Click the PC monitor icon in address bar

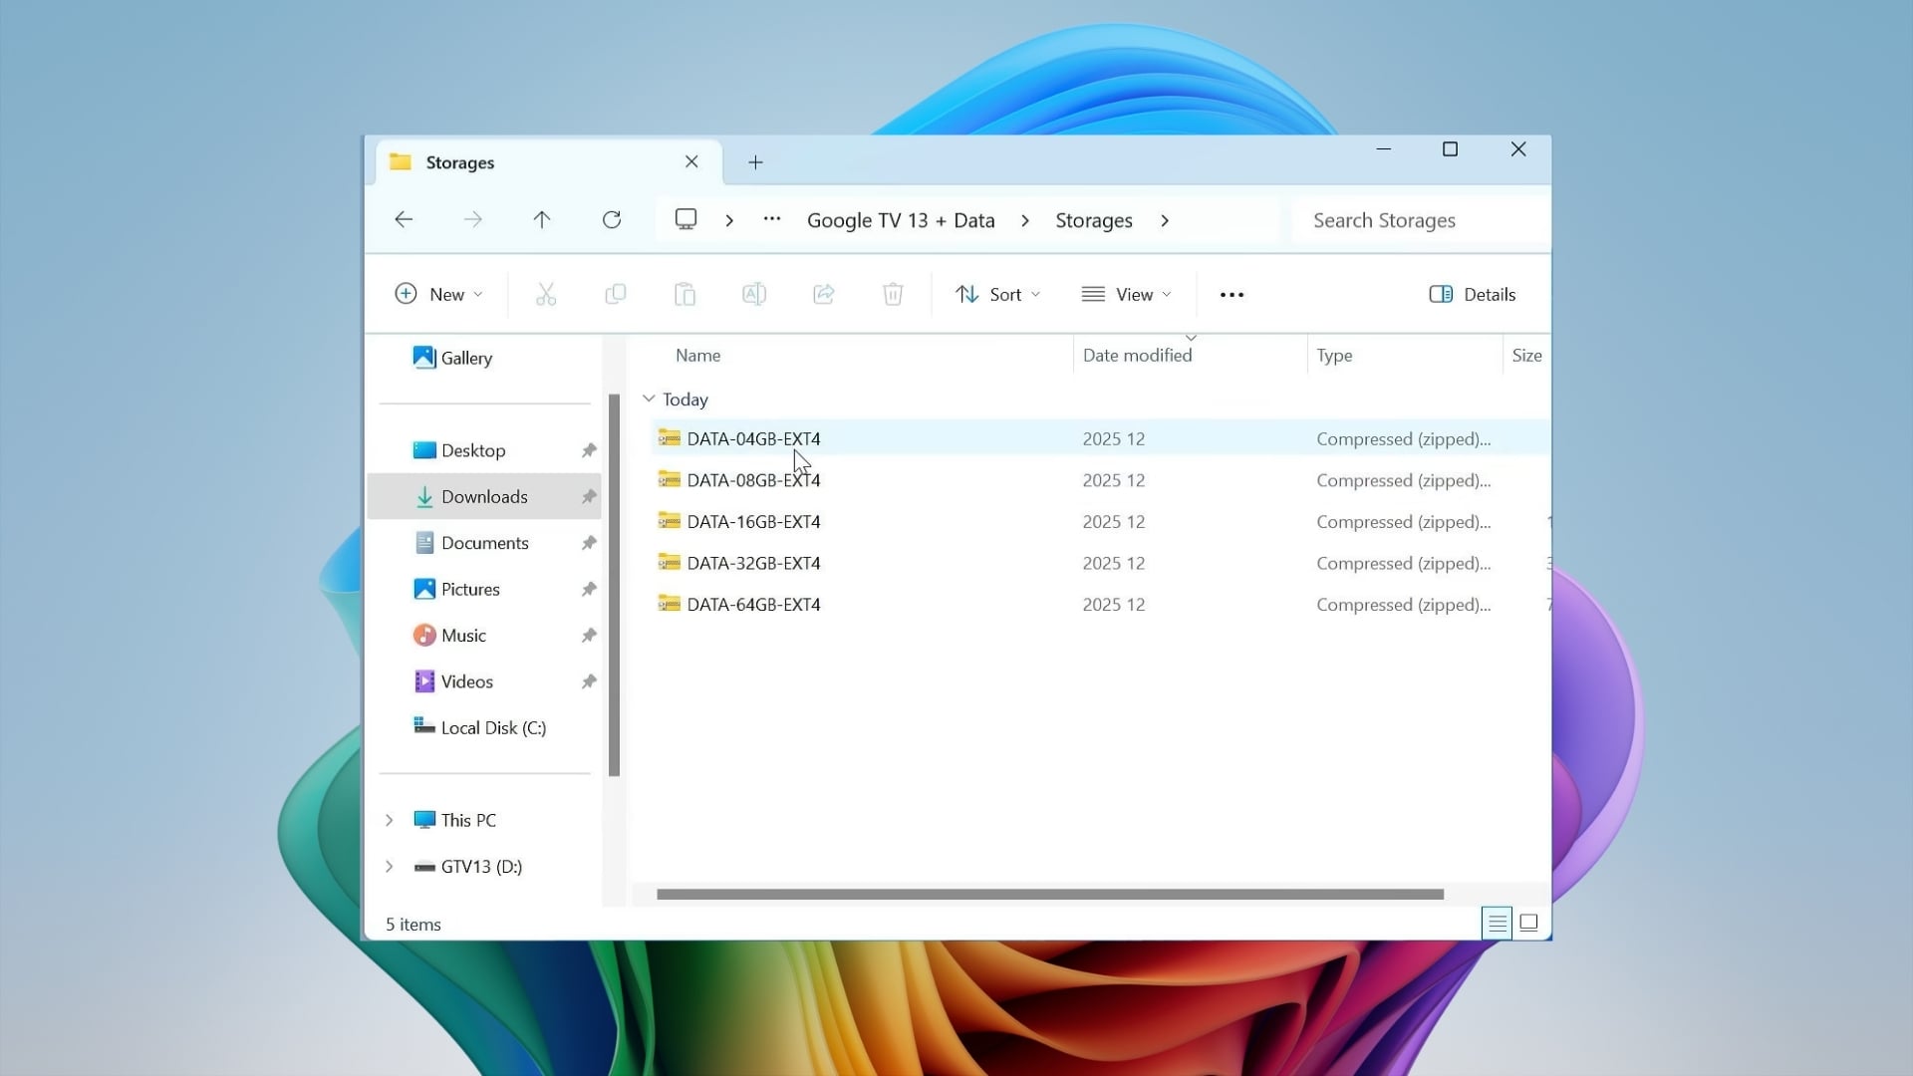[x=685, y=219]
